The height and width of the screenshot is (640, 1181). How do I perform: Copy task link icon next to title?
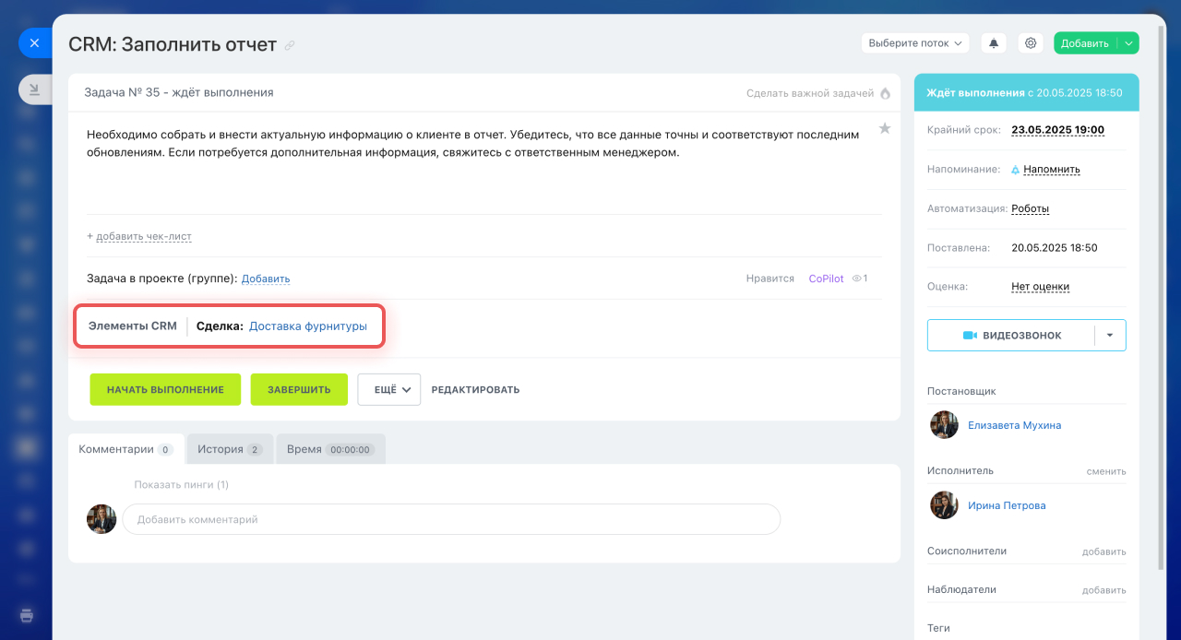coord(290,45)
